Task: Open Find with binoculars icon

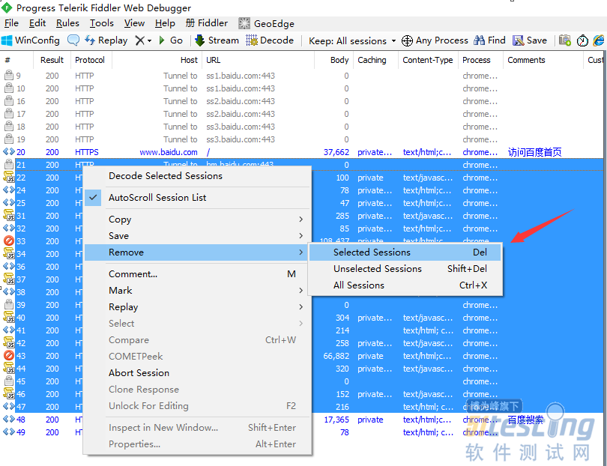Action: (x=489, y=40)
